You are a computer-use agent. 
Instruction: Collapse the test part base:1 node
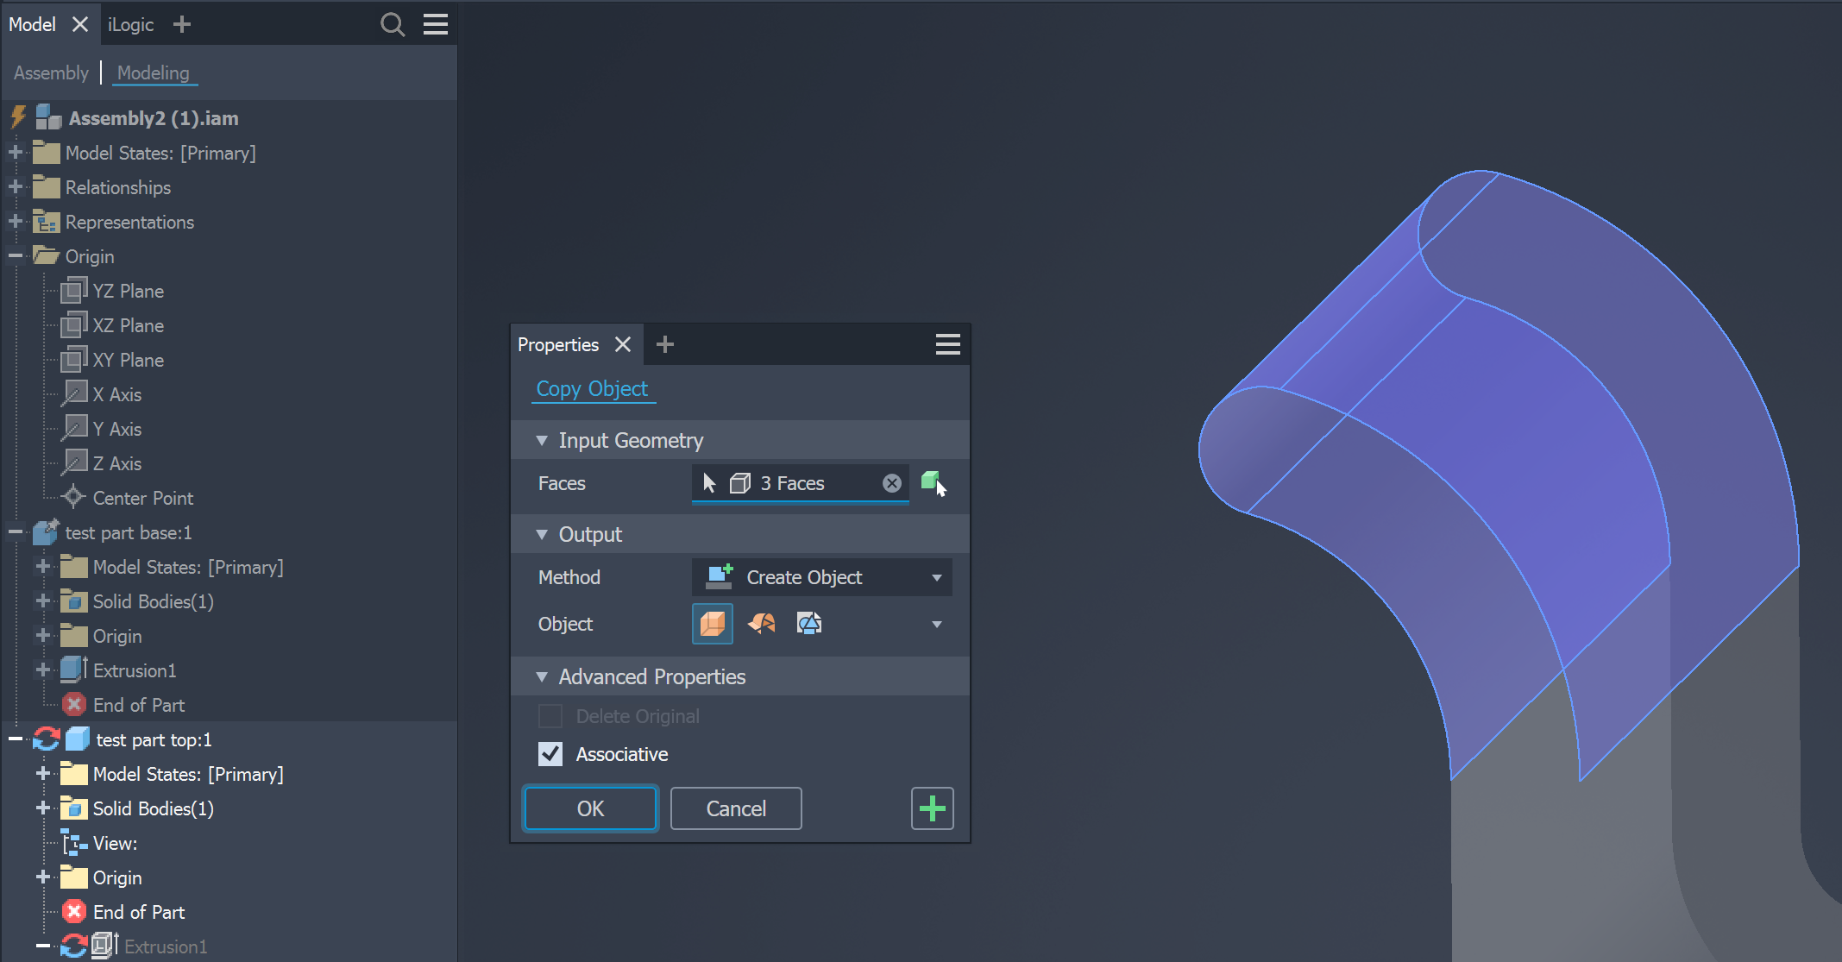pyautogui.click(x=15, y=532)
